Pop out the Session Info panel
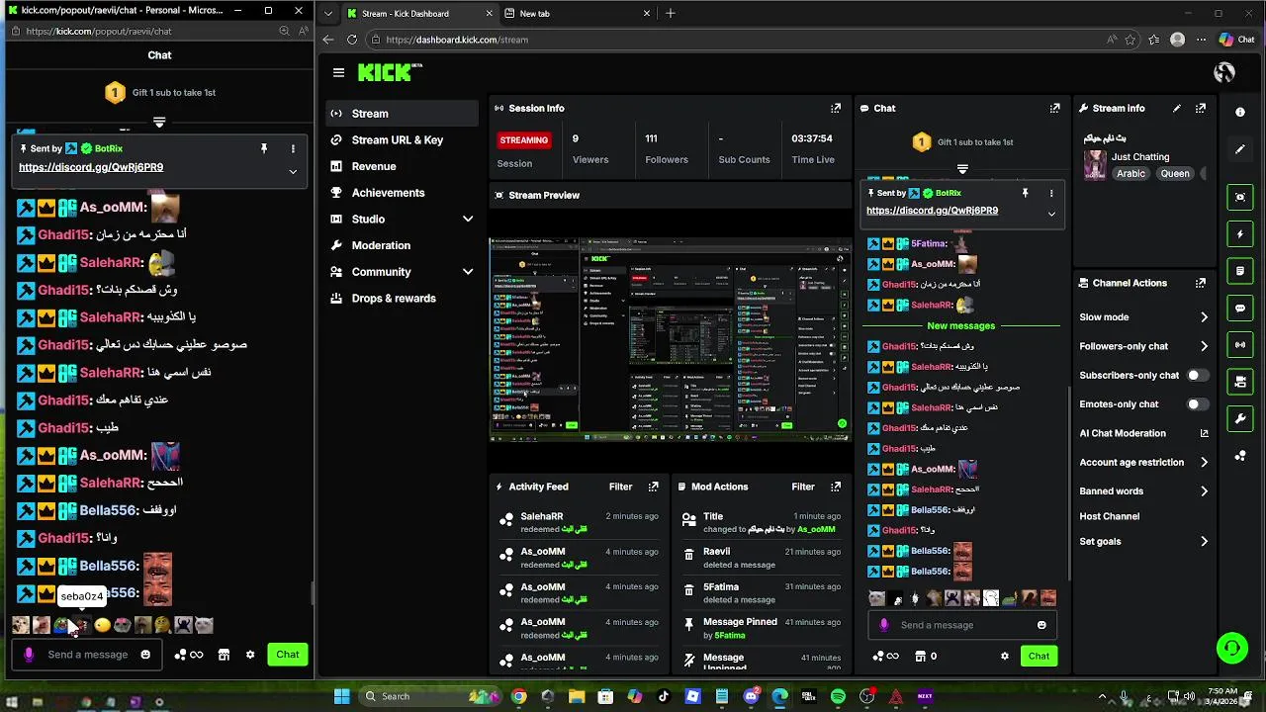 click(836, 108)
